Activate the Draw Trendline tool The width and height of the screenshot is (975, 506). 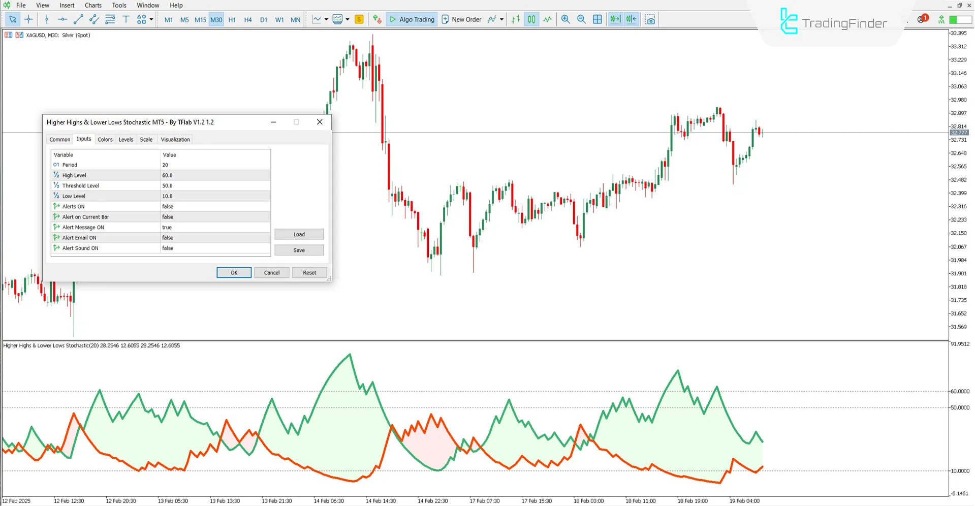click(x=78, y=19)
